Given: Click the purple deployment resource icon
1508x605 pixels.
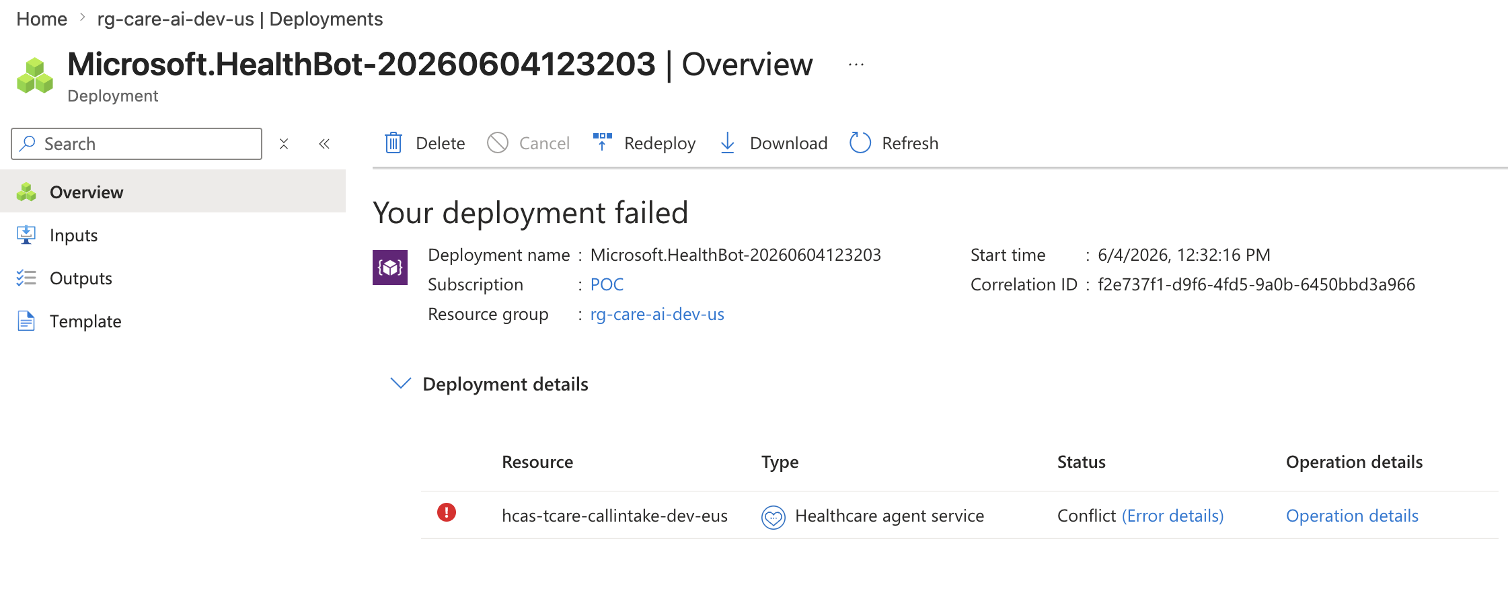Looking at the screenshot, I should (390, 268).
